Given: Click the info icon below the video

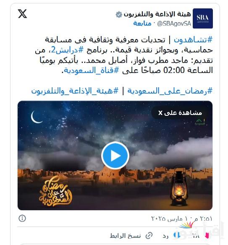Looking at the screenshot, I should (22, 218).
